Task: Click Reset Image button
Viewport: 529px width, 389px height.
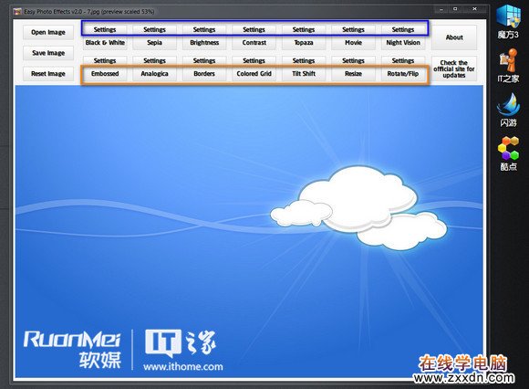Action: coord(48,74)
